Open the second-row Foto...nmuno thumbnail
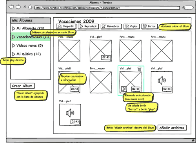 point(101,82)
